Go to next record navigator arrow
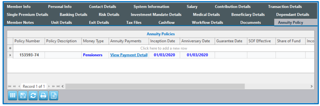Screen dimensions: 320x106 coord(49,86)
